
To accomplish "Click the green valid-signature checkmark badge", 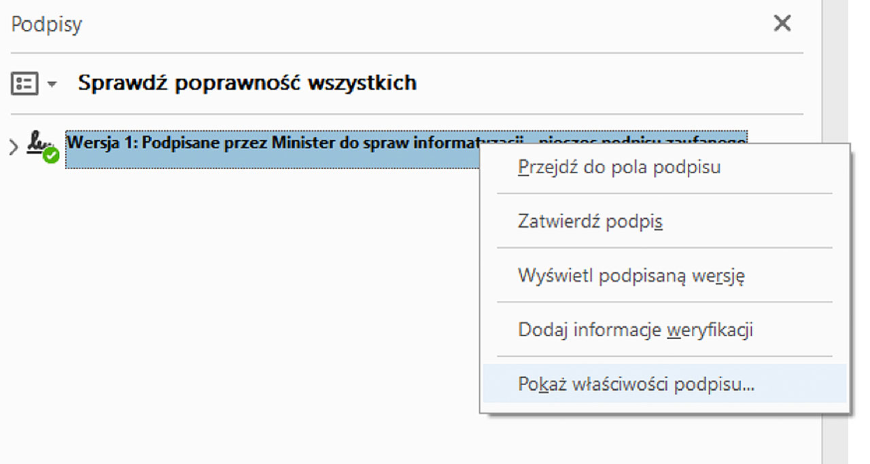I will pyautogui.click(x=51, y=155).
